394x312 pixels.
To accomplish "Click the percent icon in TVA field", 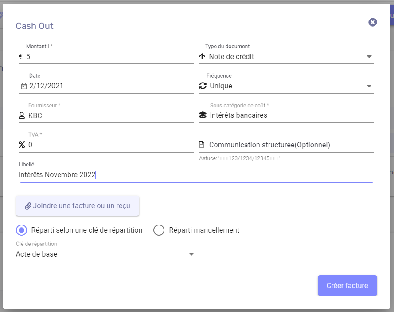I will coord(22,145).
